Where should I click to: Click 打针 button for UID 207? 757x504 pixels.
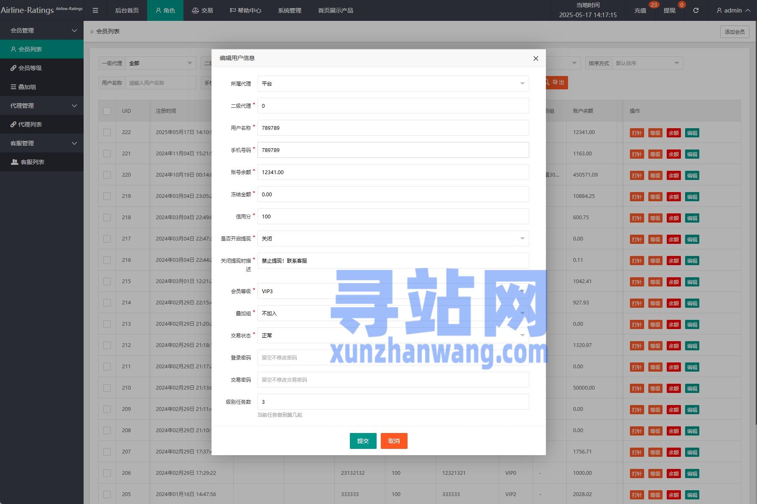tap(637, 453)
